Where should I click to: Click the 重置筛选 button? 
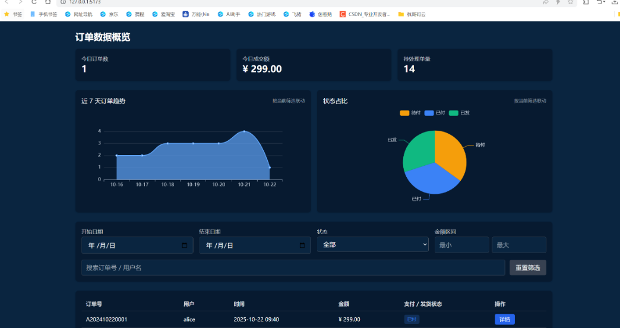coord(527,268)
